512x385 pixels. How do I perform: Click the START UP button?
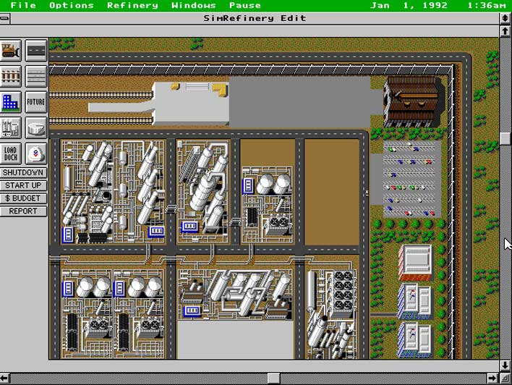[x=23, y=186]
